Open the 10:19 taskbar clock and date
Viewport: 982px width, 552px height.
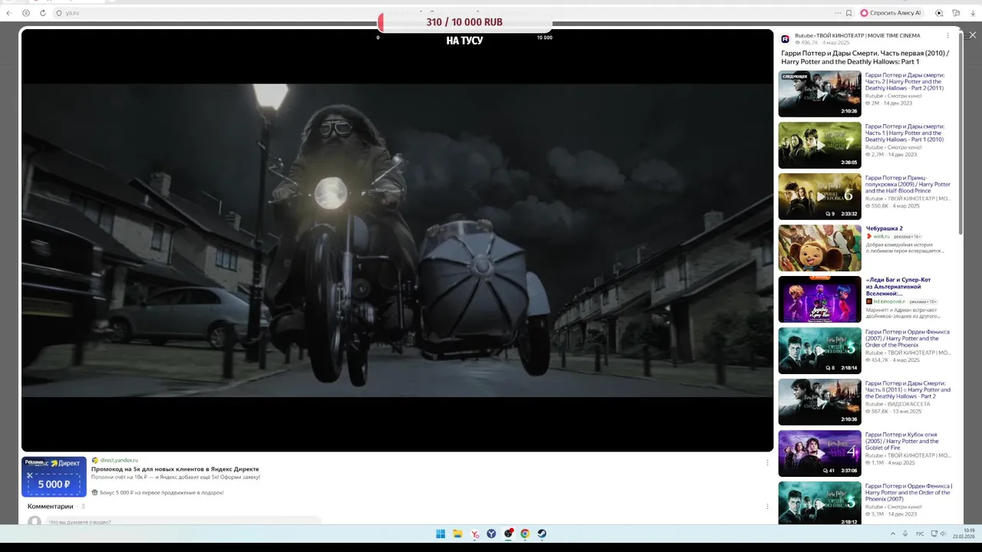964,534
